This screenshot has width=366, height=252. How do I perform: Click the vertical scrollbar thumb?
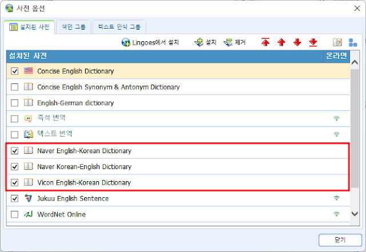(x=355, y=129)
